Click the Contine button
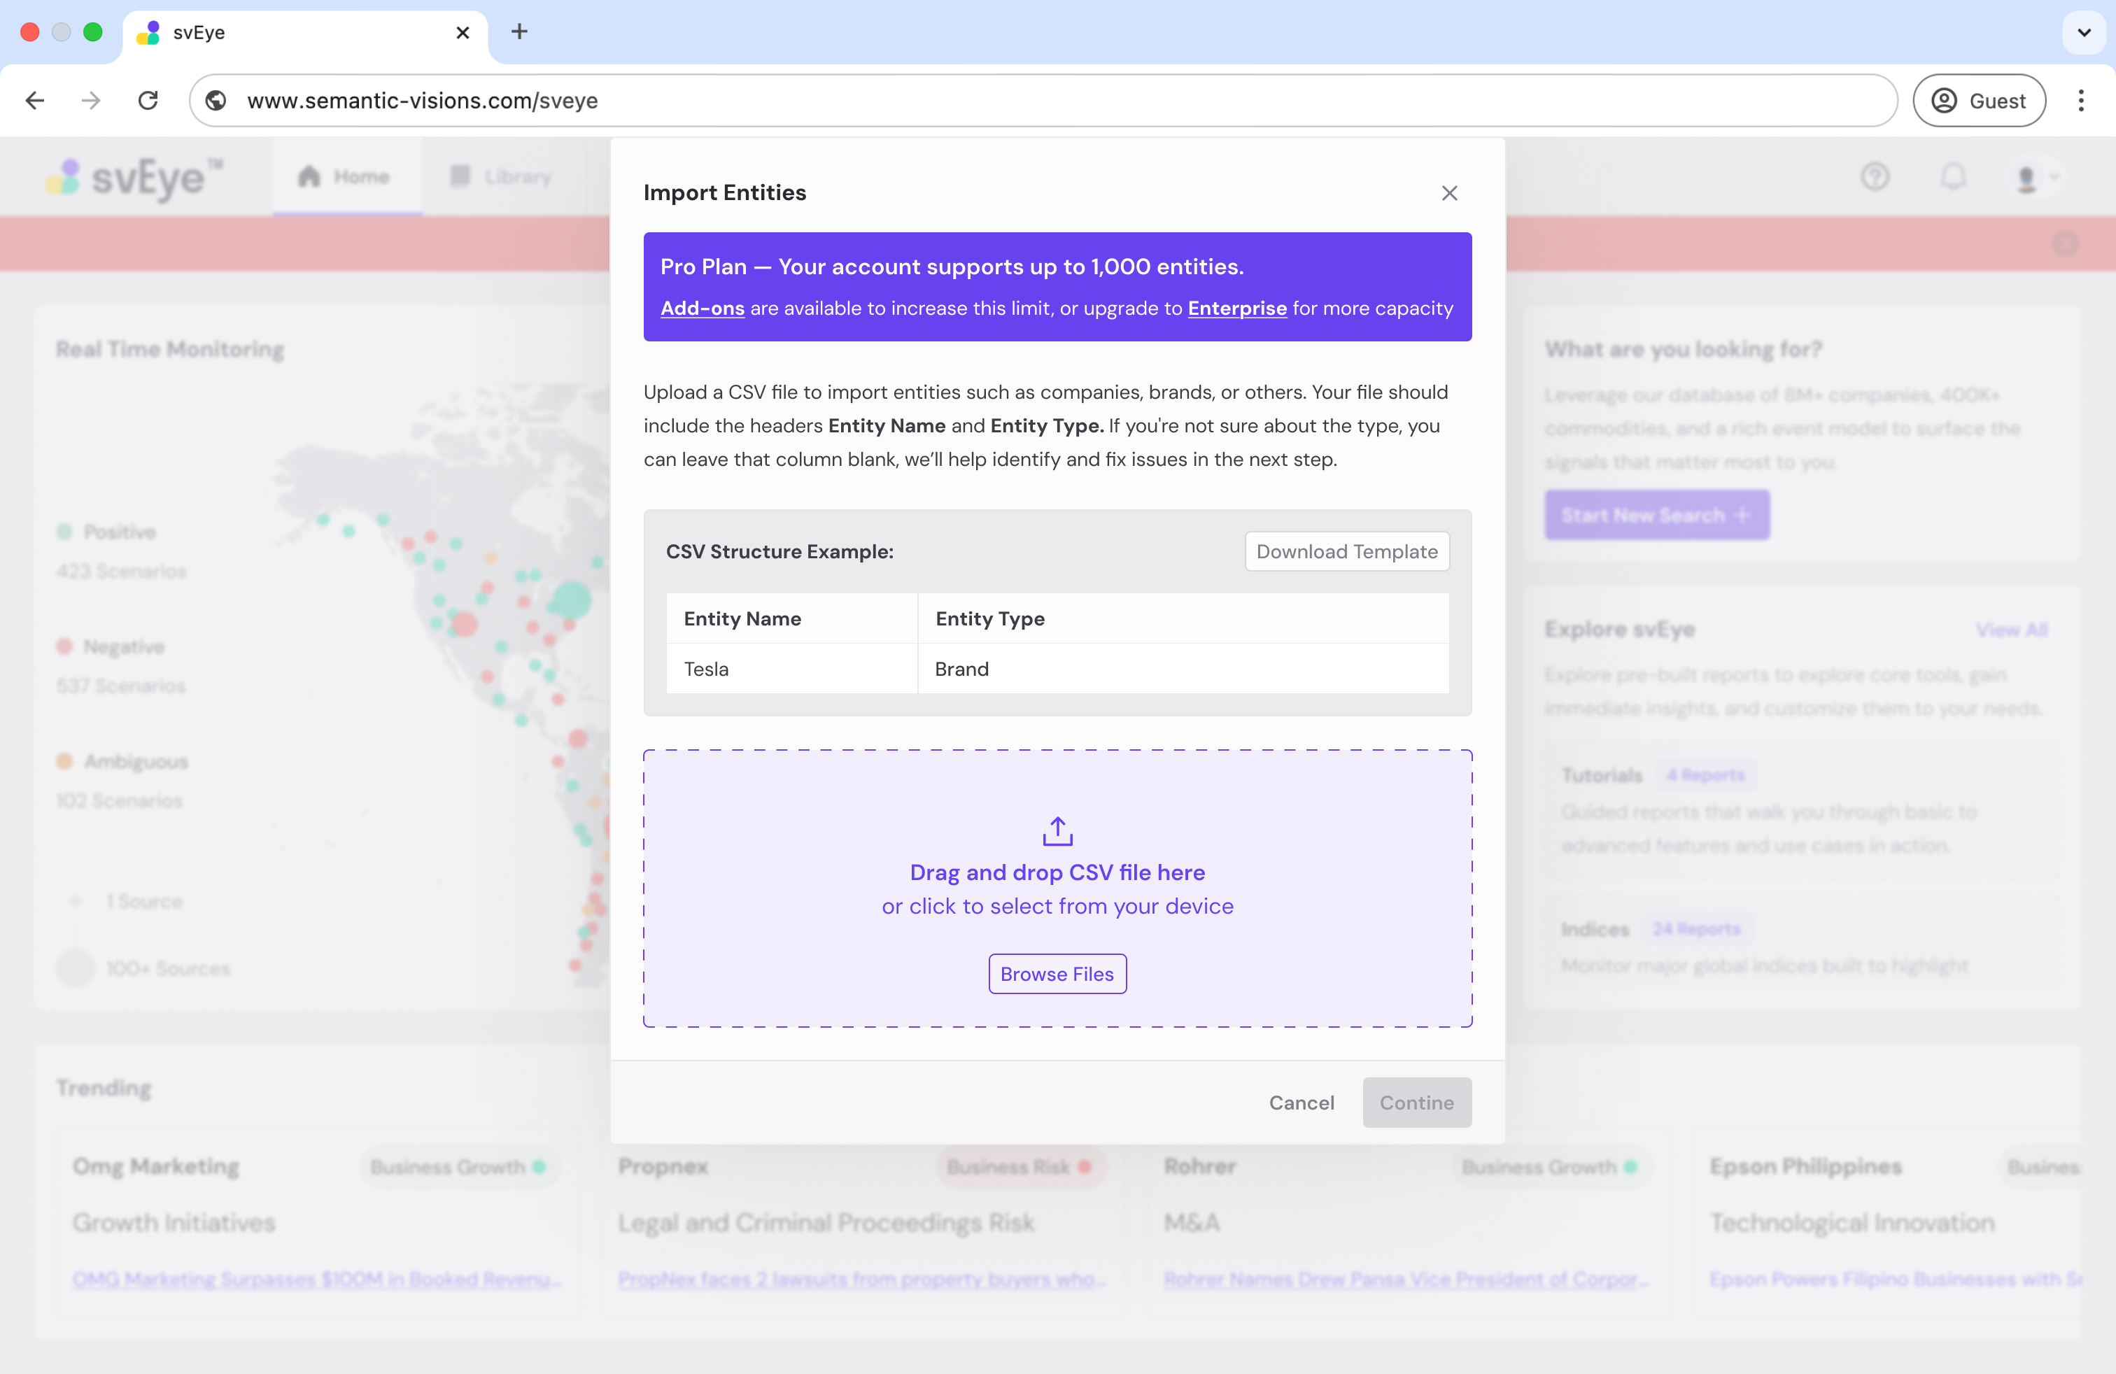This screenshot has height=1374, width=2116. click(x=1416, y=1102)
